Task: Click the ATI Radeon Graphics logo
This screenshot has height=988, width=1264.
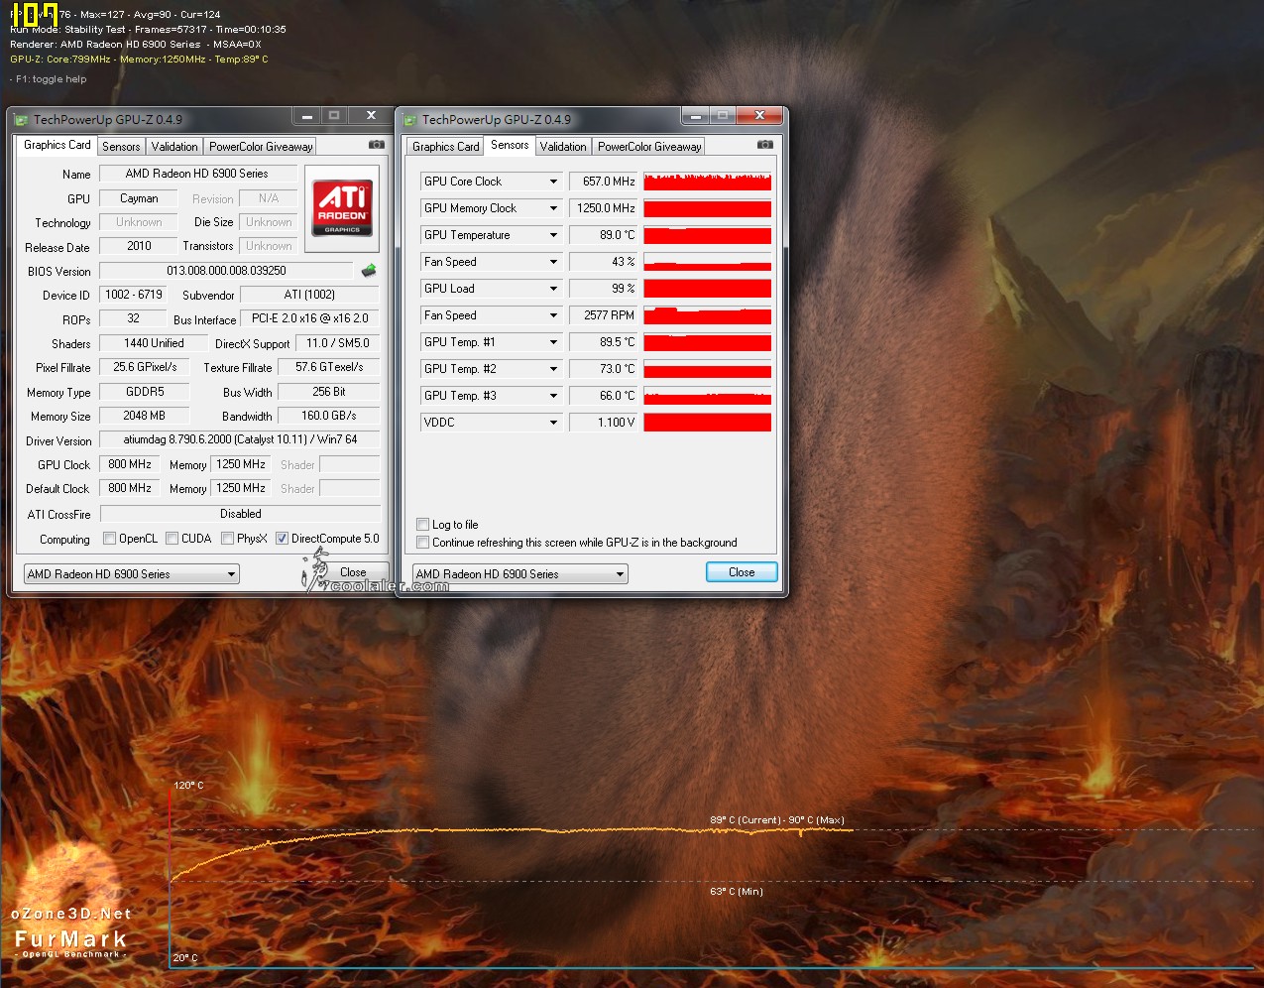Action: pos(342,207)
